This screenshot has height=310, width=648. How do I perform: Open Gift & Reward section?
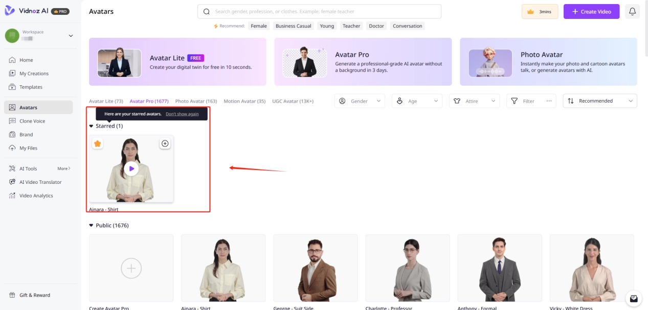[x=34, y=295]
